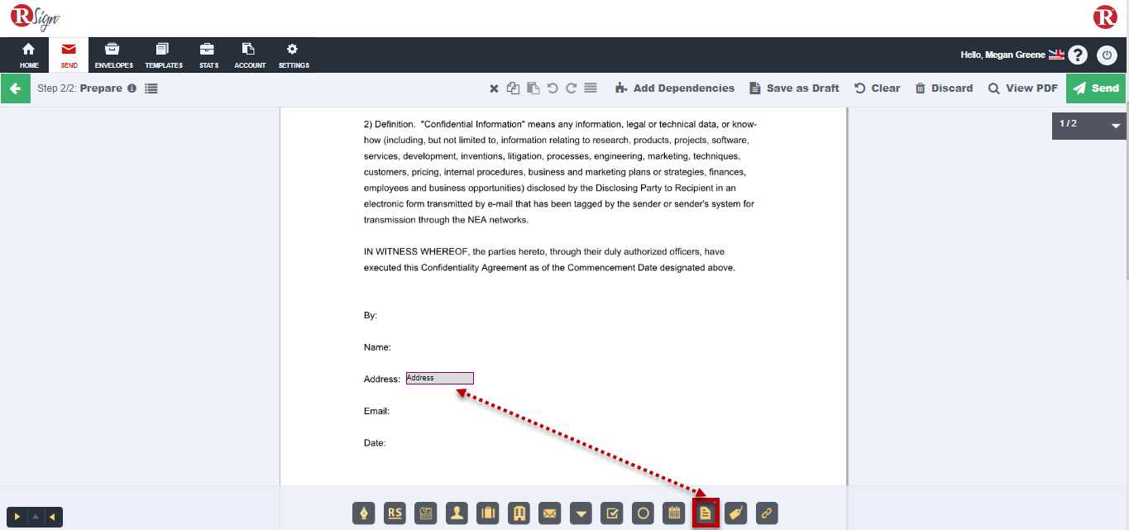Open the language flag selector
The image size is (1129, 530).
click(1056, 55)
